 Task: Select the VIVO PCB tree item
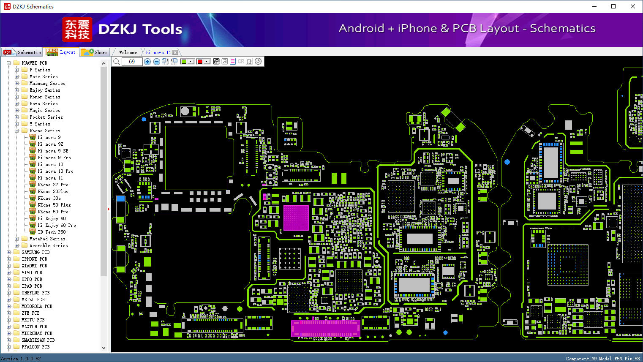[32, 272]
